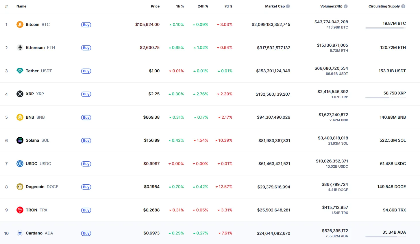The image size is (420, 244).
Task: Click Solana 7d change 10.39%
Action: [224, 140]
